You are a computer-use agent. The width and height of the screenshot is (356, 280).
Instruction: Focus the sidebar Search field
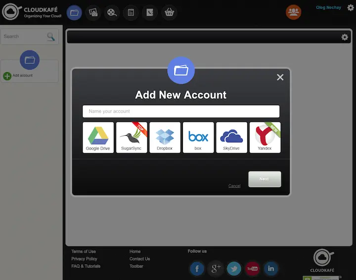pyautogui.click(x=30, y=37)
